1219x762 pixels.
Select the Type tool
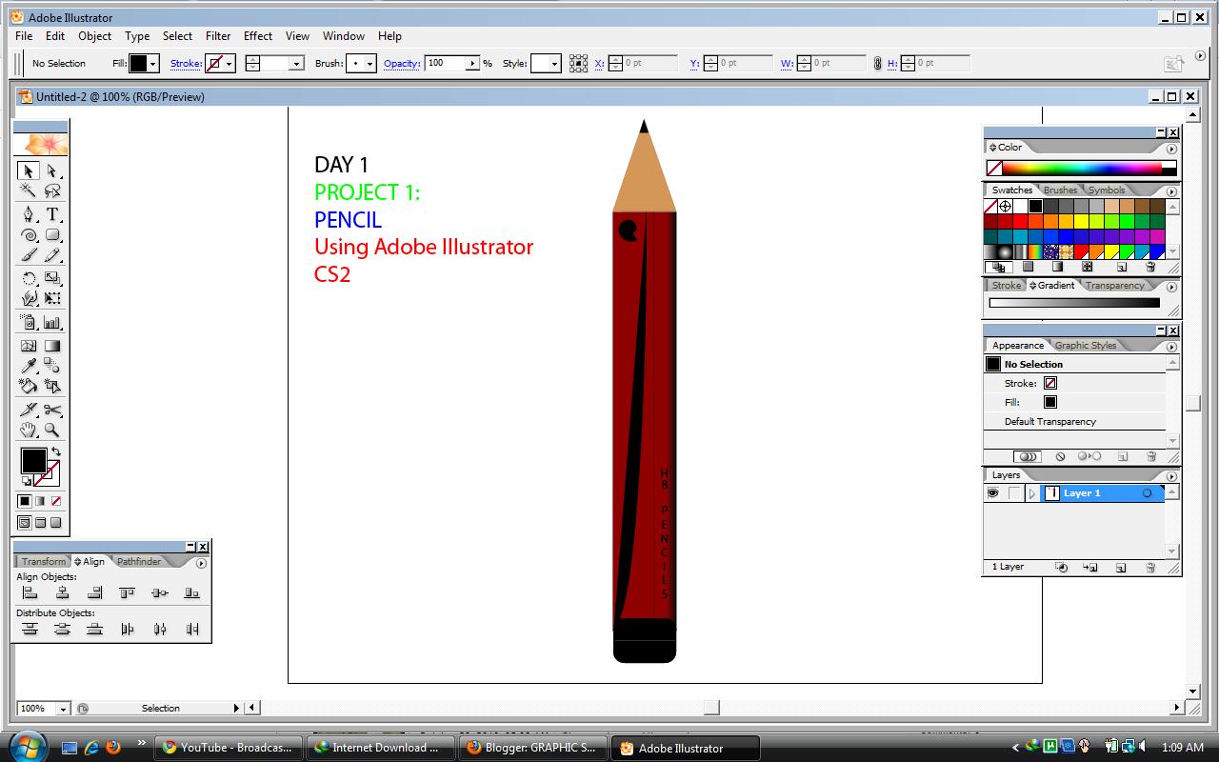pos(52,213)
